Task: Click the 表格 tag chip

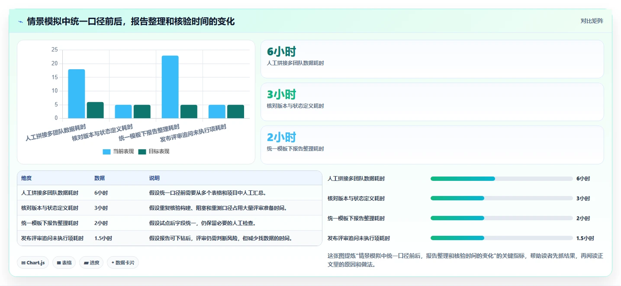Action: [x=64, y=263]
